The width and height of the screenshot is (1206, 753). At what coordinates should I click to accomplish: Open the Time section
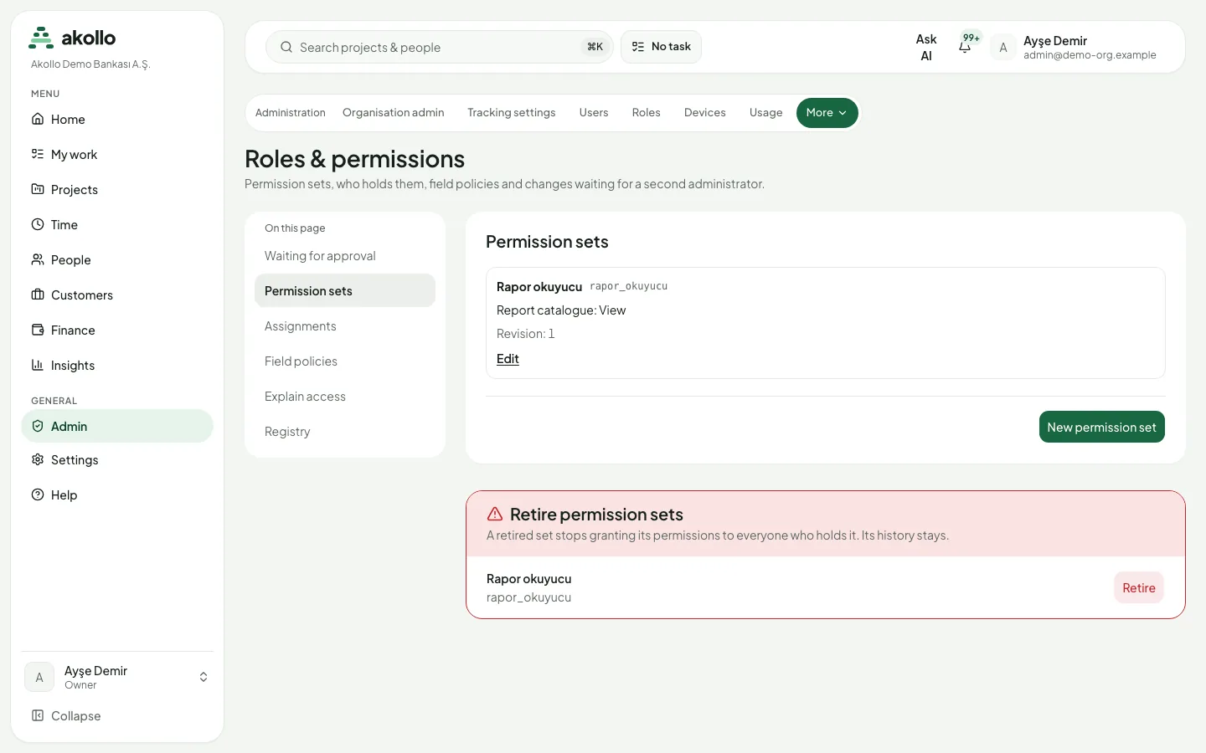117,225
